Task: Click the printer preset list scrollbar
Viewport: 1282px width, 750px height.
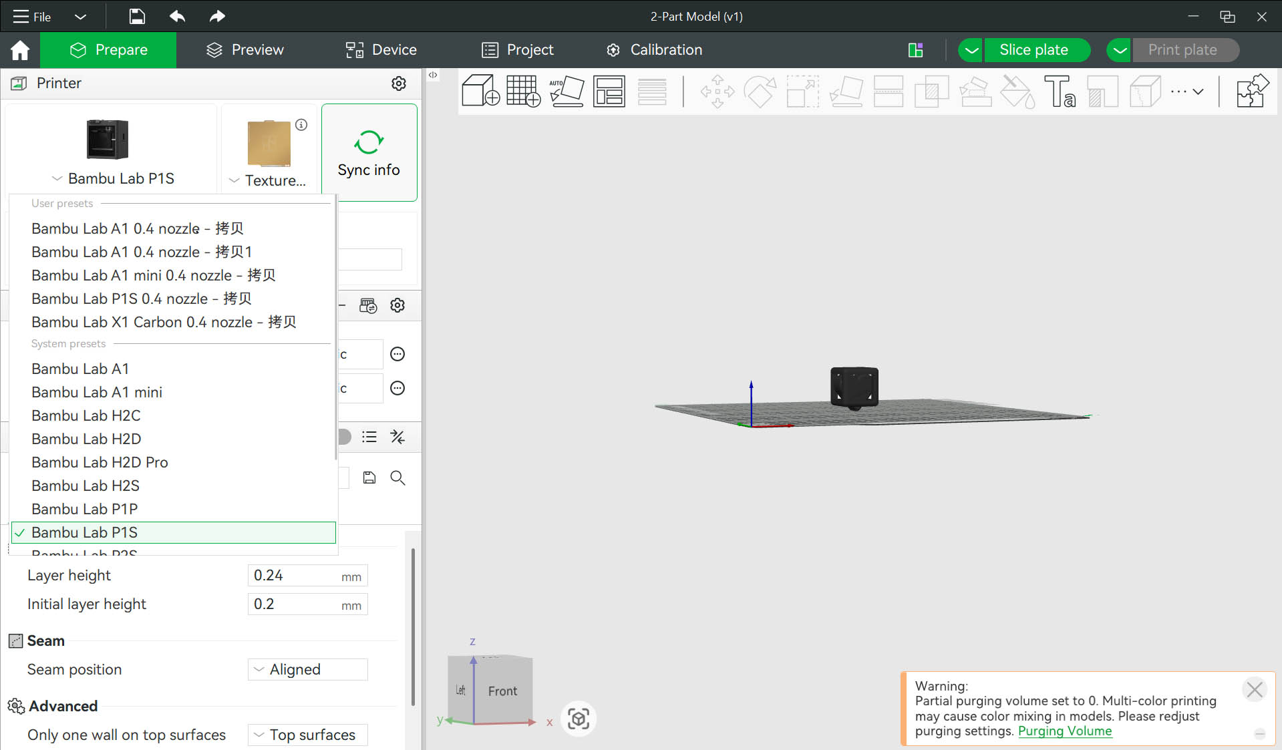Action: click(x=335, y=327)
